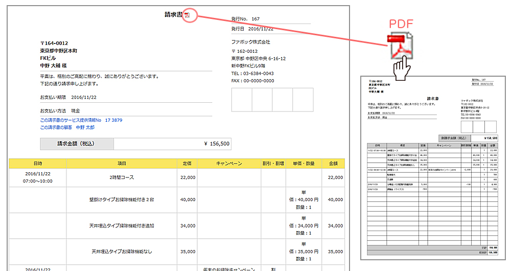
Task: Select greeting line 平素は、格別のご高配に賜わり
Action: pyautogui.click(x=100, y=76)
